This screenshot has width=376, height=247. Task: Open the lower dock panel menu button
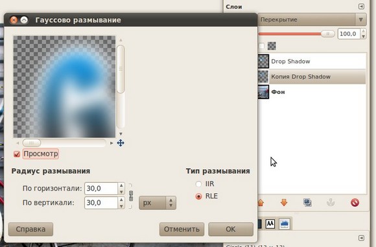coord(361,238)
